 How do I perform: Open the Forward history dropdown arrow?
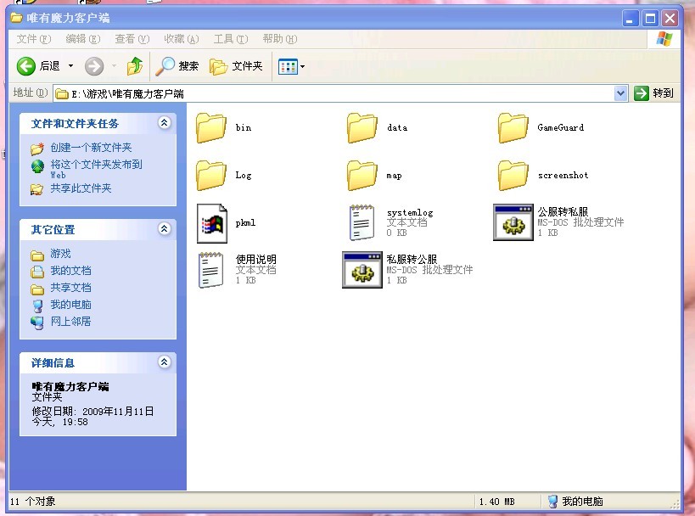pyautogui.click(x=114, y=66)
